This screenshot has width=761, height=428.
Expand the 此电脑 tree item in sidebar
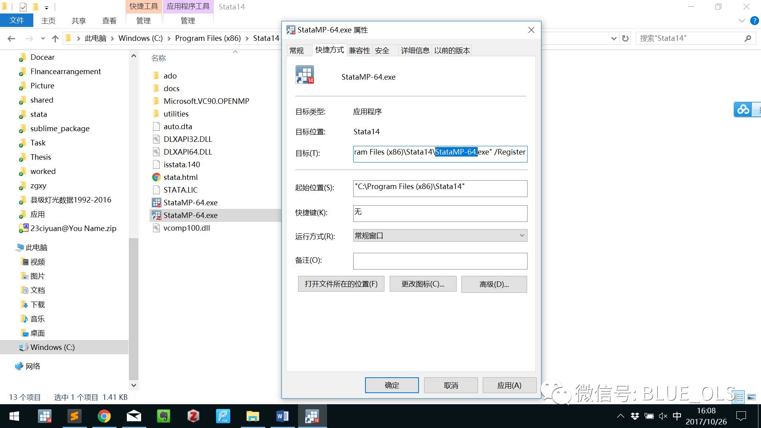tap(8, 246)
